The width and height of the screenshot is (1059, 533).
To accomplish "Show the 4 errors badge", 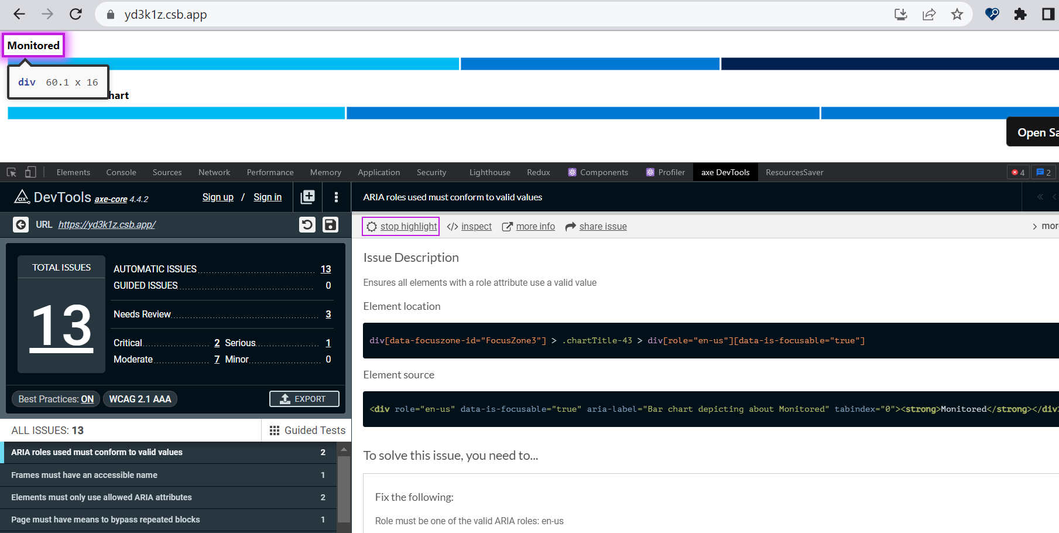I will point(1018,172).
